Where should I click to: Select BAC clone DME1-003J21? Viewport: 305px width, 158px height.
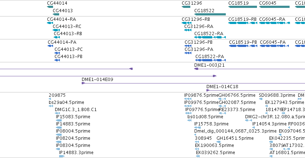(x=249, y=69)
